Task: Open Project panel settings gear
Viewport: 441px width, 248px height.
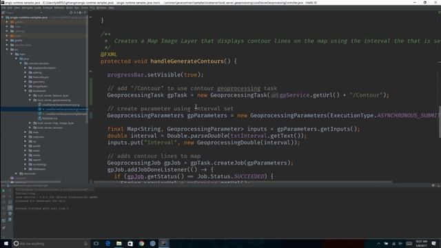Action: tap(80, 12)
